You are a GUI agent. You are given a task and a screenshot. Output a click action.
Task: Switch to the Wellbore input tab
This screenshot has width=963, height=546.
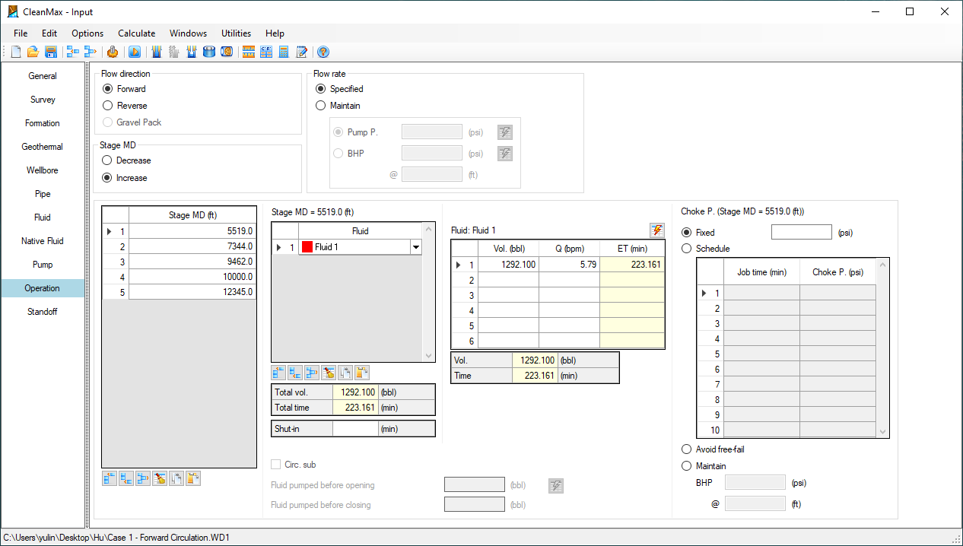click(43, 170)
